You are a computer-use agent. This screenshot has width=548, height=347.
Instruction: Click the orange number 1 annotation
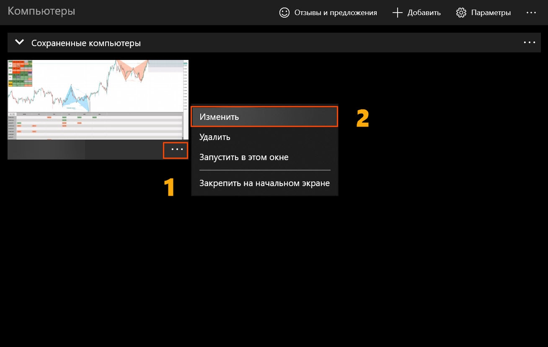click(x=168, y=187)
